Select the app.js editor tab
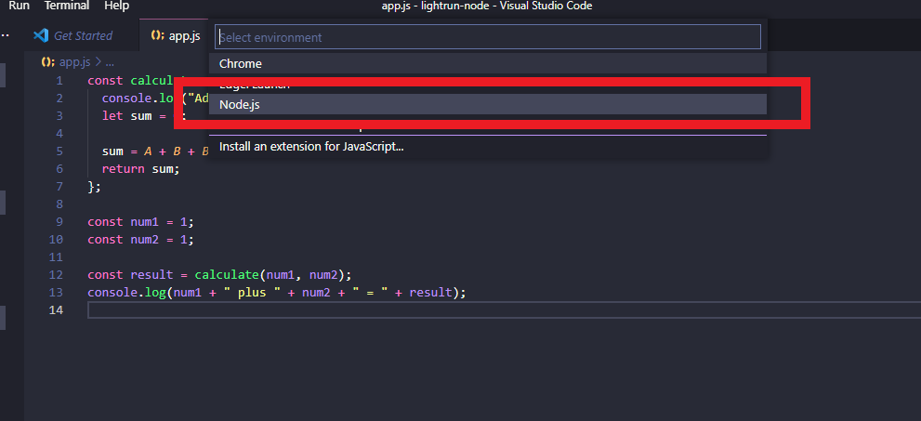921x421 pixels. point(184,35)
